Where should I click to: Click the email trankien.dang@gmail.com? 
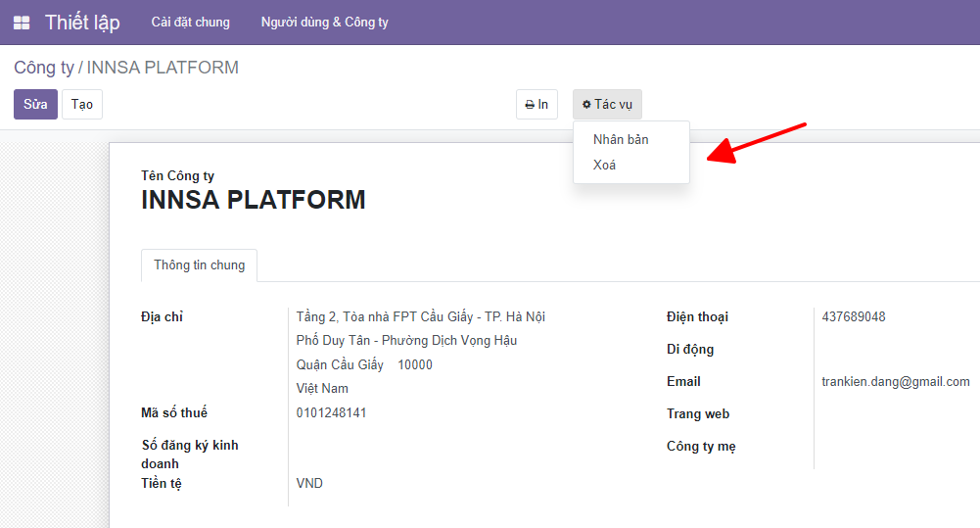(896, 382)
